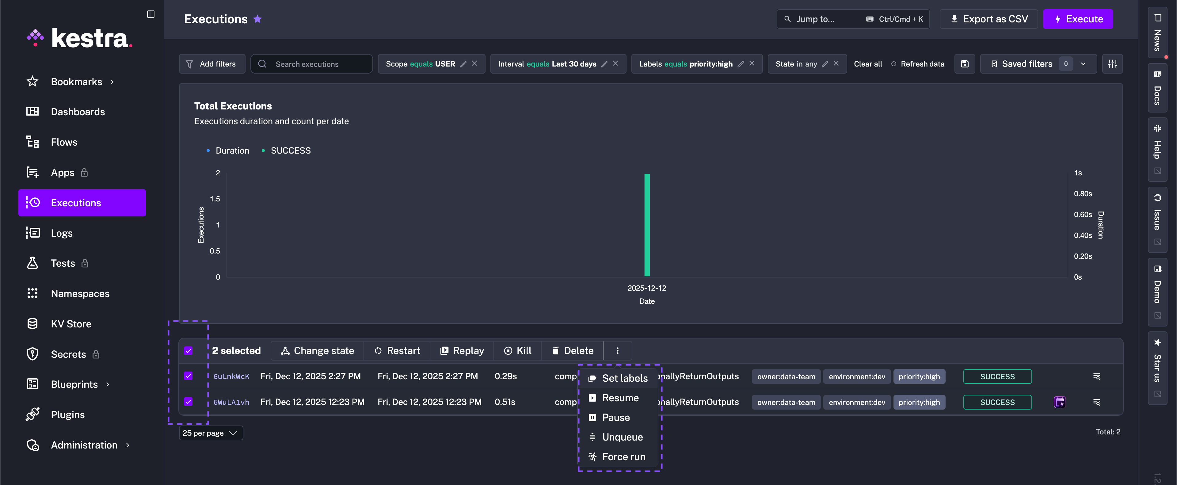Click the Export as CSV button
This screenshot has width=1177, height=485.
pyautogui.click(x=989, y=19)
